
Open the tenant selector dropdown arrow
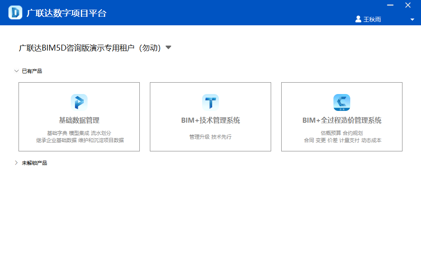point(168,48)
